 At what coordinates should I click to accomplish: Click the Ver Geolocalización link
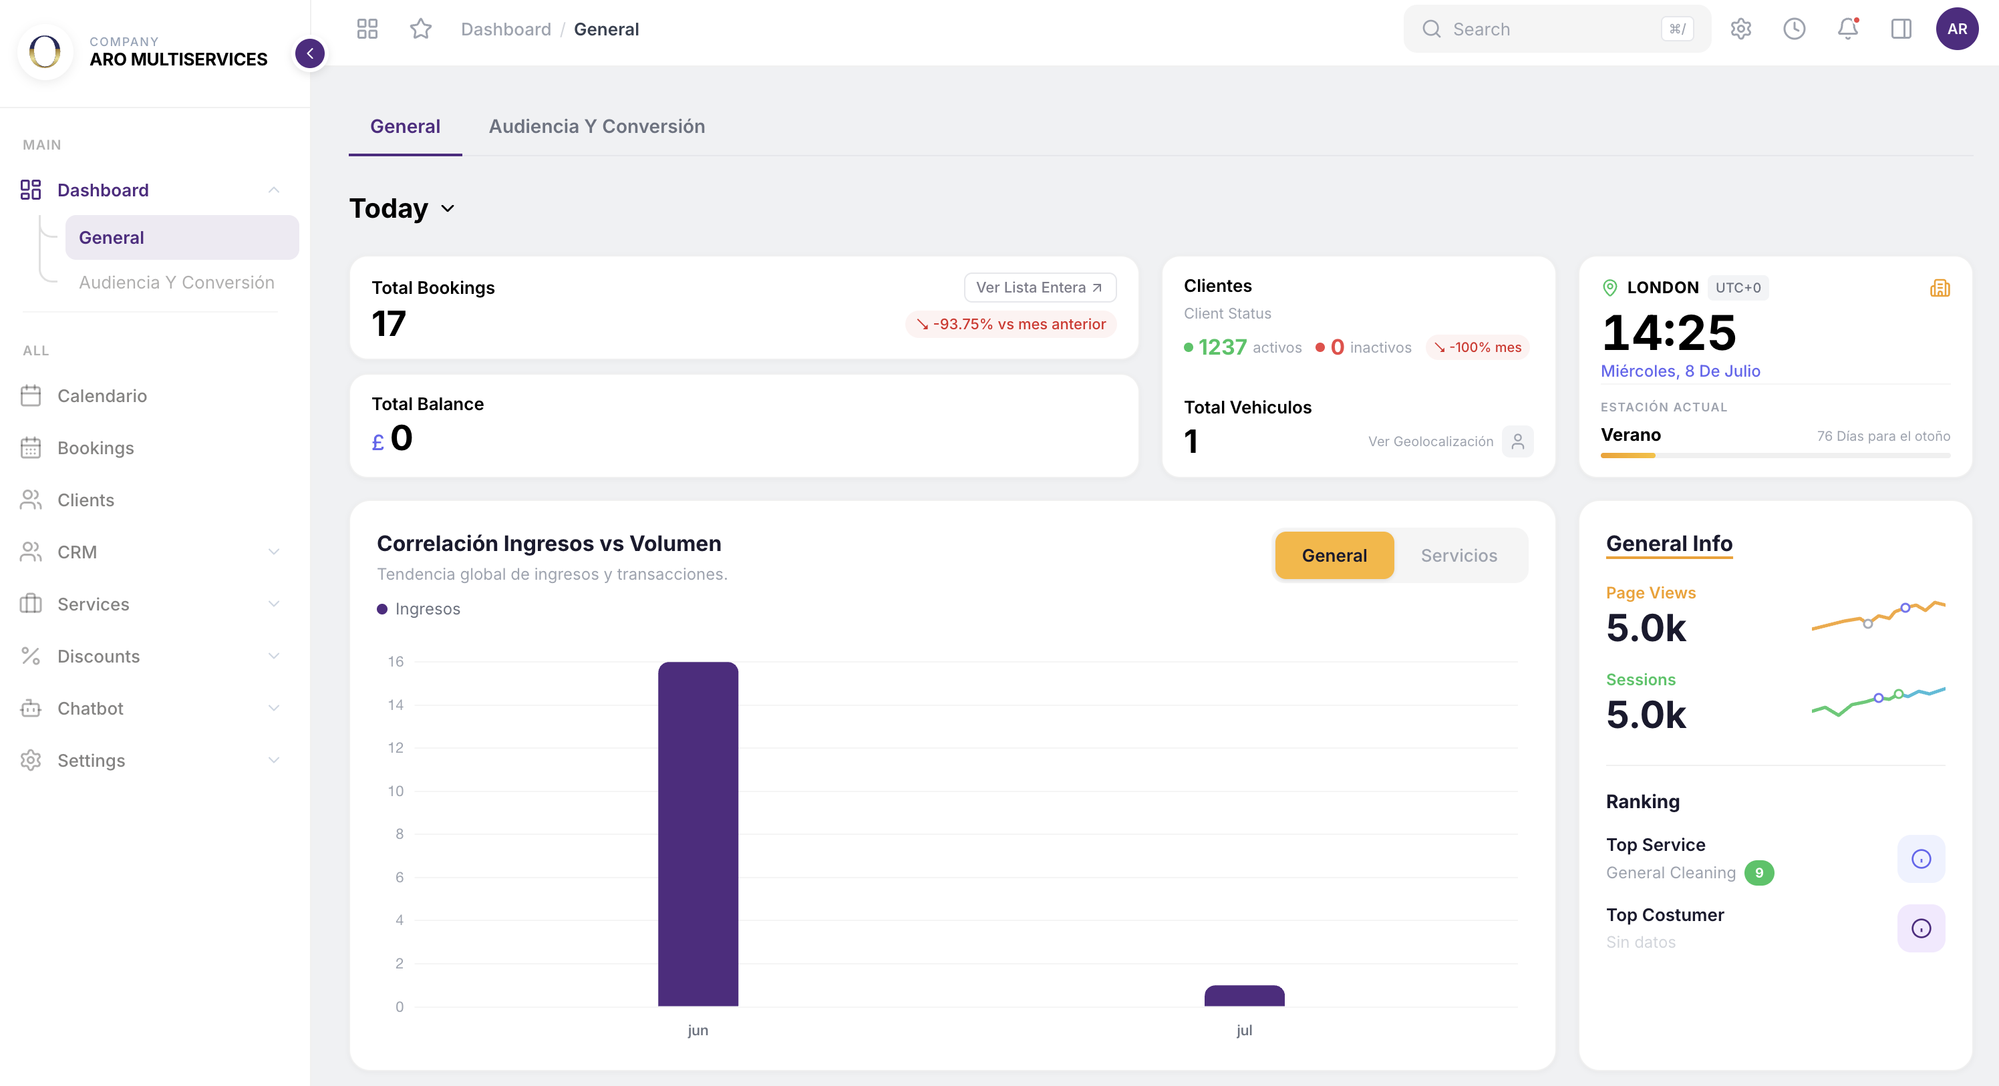[x=1430, y=441]
